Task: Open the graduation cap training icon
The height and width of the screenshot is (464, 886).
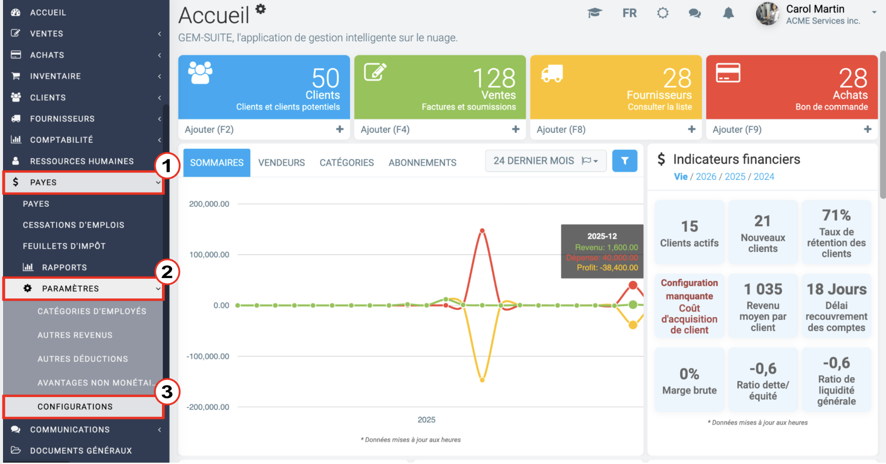Action: click(x=594, y=13)
